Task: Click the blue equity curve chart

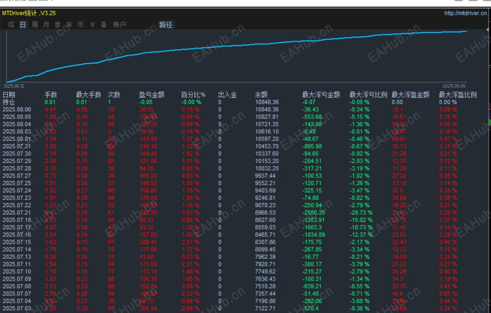Action: pyautogui.click(x=237, y=56)
